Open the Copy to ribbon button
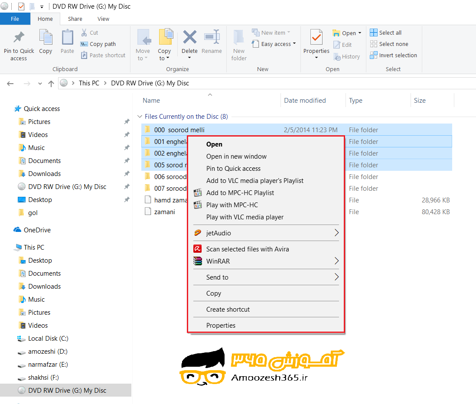Screen dimensions: 476x404 [165, 45]
